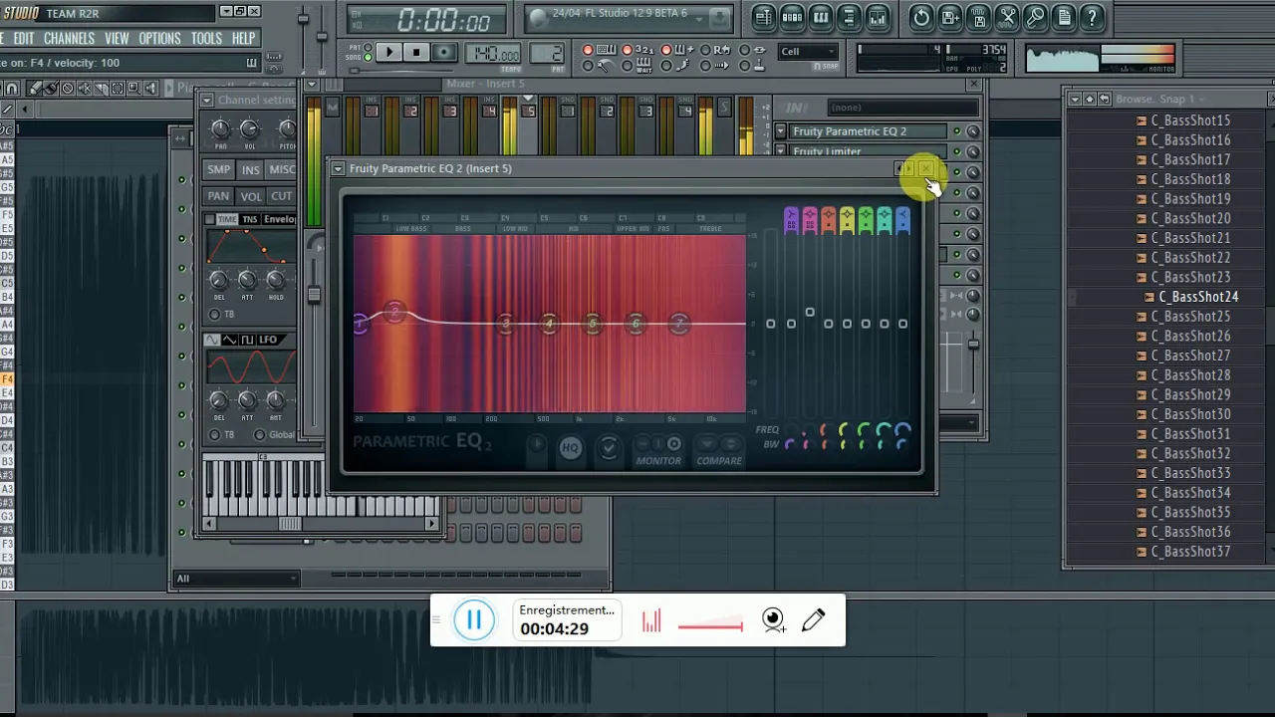Click the Stop button in transport
This screenshot has width=1275, height=717.
coord(416,52)
